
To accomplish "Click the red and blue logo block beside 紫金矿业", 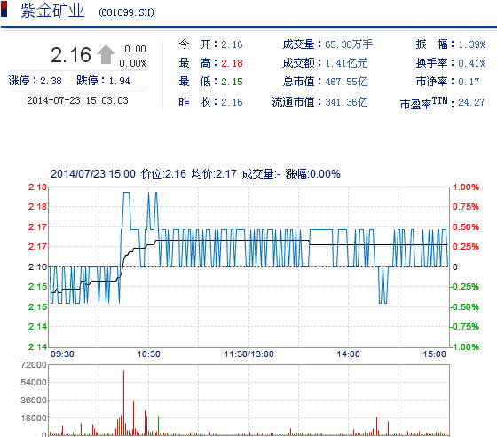I will pyautogui.click(x=4, y=9).
